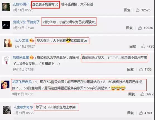Click the badge icon beside 奶糕米豆腐
Image resolution: width=155 pixels, height=120 pixels.
click(x=32, y=57)
